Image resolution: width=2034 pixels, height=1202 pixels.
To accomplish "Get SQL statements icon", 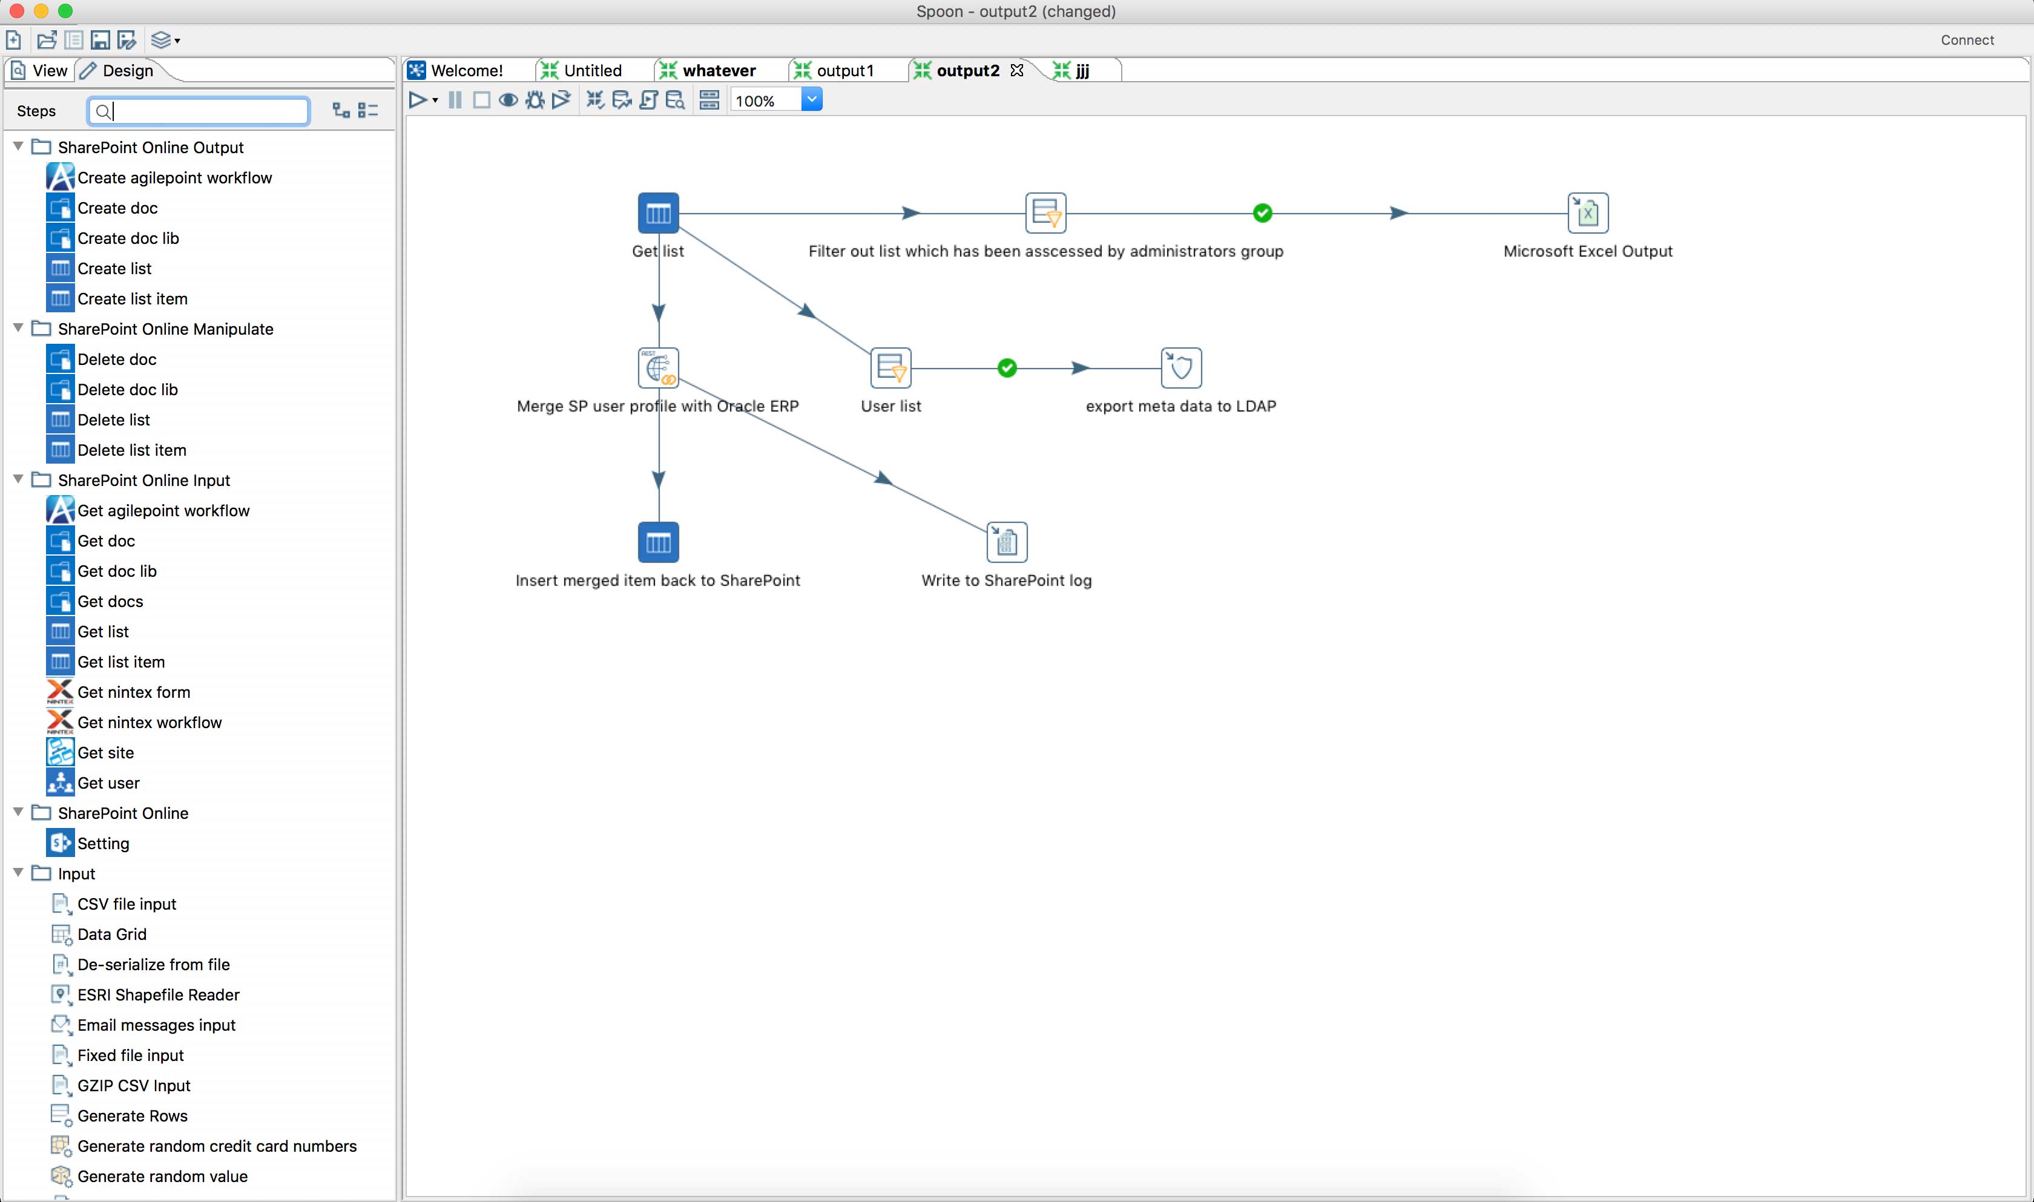I will [649, 100].
